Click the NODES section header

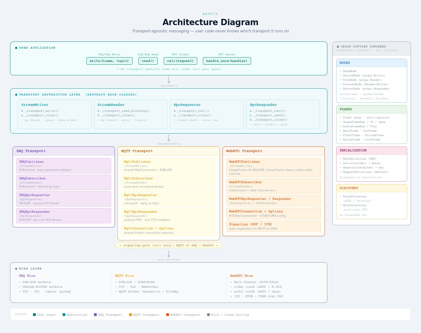pos(372,63)
